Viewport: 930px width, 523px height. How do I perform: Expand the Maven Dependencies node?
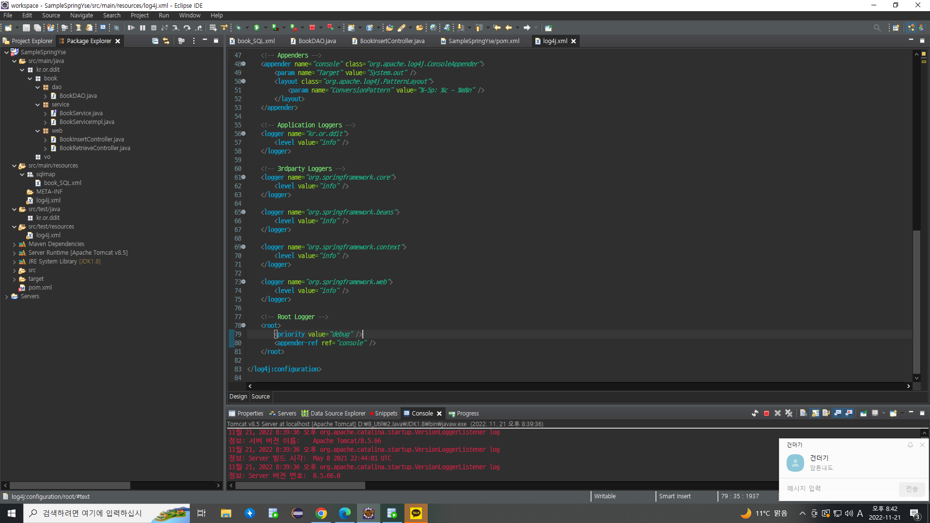(14, 245)
